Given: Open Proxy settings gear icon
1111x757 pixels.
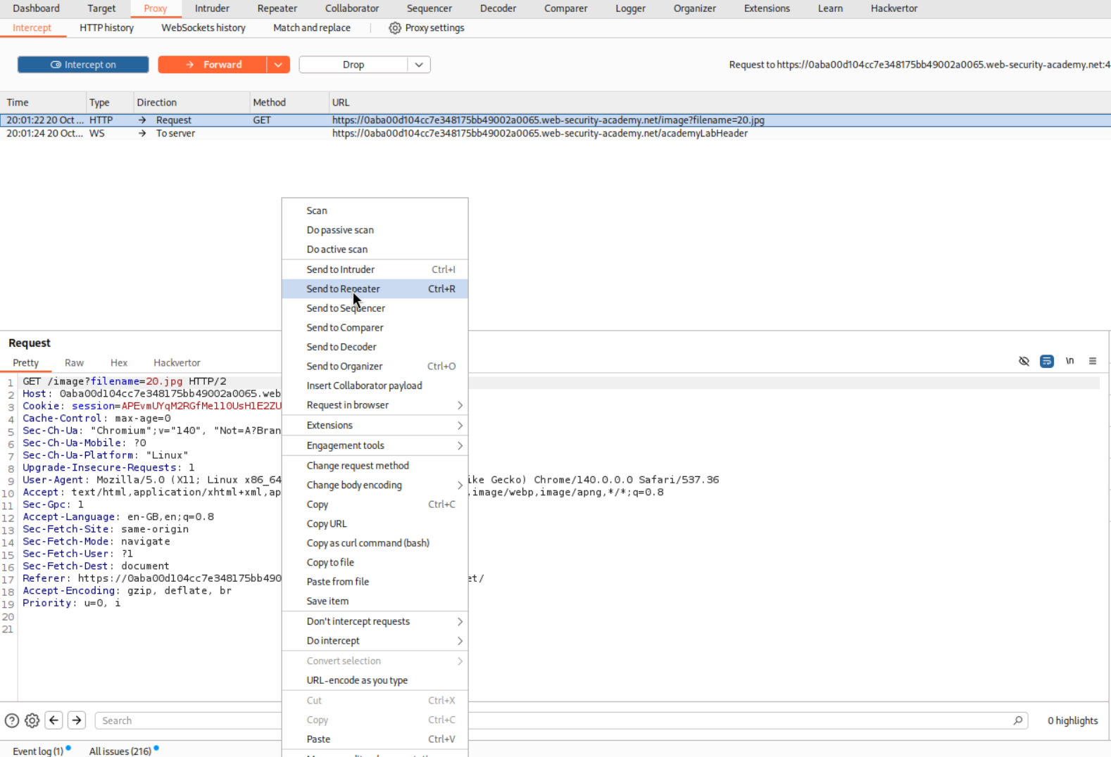Looking at the screenshot, I should pyautogui.click(x=395, y=28).
